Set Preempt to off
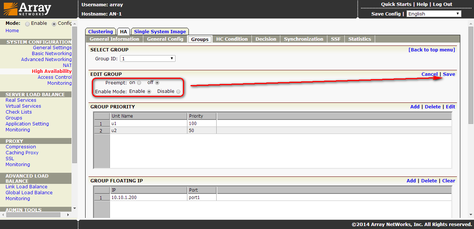Image resolution: width=474 pixels, height=229 pixels. tap(157, 83)
